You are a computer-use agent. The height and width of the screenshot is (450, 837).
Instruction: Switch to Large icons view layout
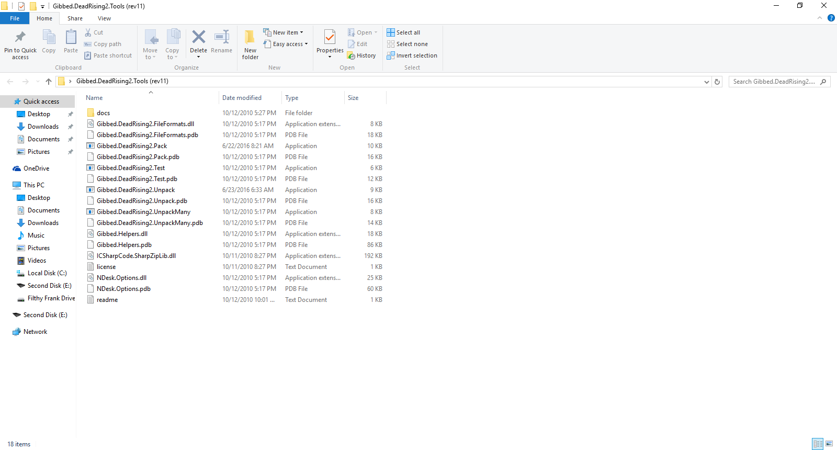pos(829,444)
